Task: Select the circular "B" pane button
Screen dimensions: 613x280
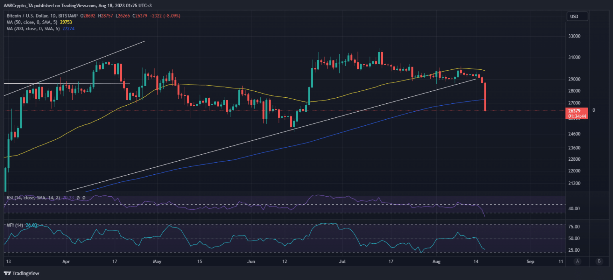Action: coord(599,261)
